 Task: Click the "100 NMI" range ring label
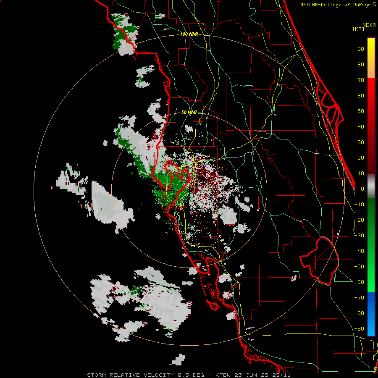(x=189, y=34)
